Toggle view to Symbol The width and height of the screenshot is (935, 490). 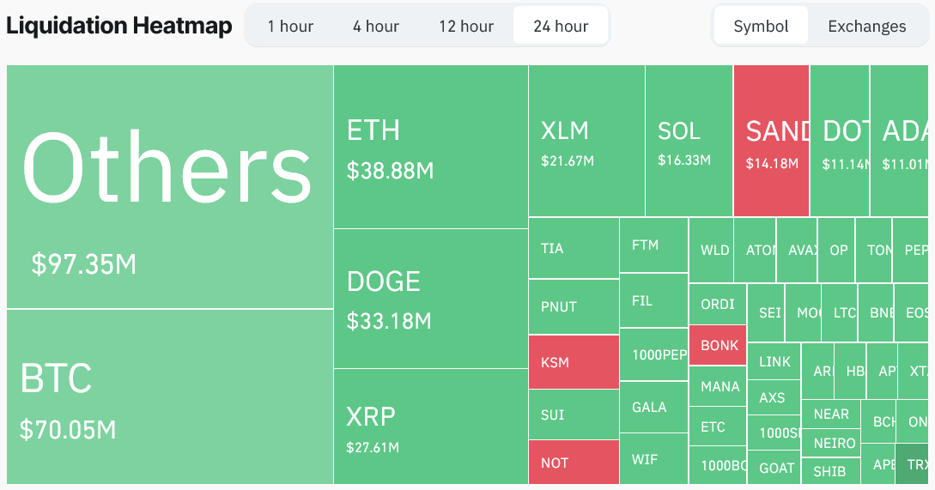761,27
